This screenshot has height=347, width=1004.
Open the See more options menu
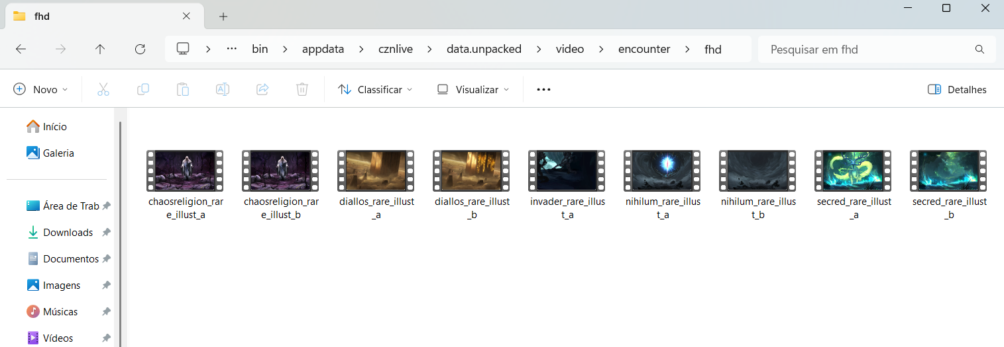tap(543, 89)
